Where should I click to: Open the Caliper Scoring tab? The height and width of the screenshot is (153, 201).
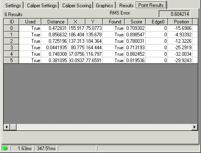pos(76,6)
